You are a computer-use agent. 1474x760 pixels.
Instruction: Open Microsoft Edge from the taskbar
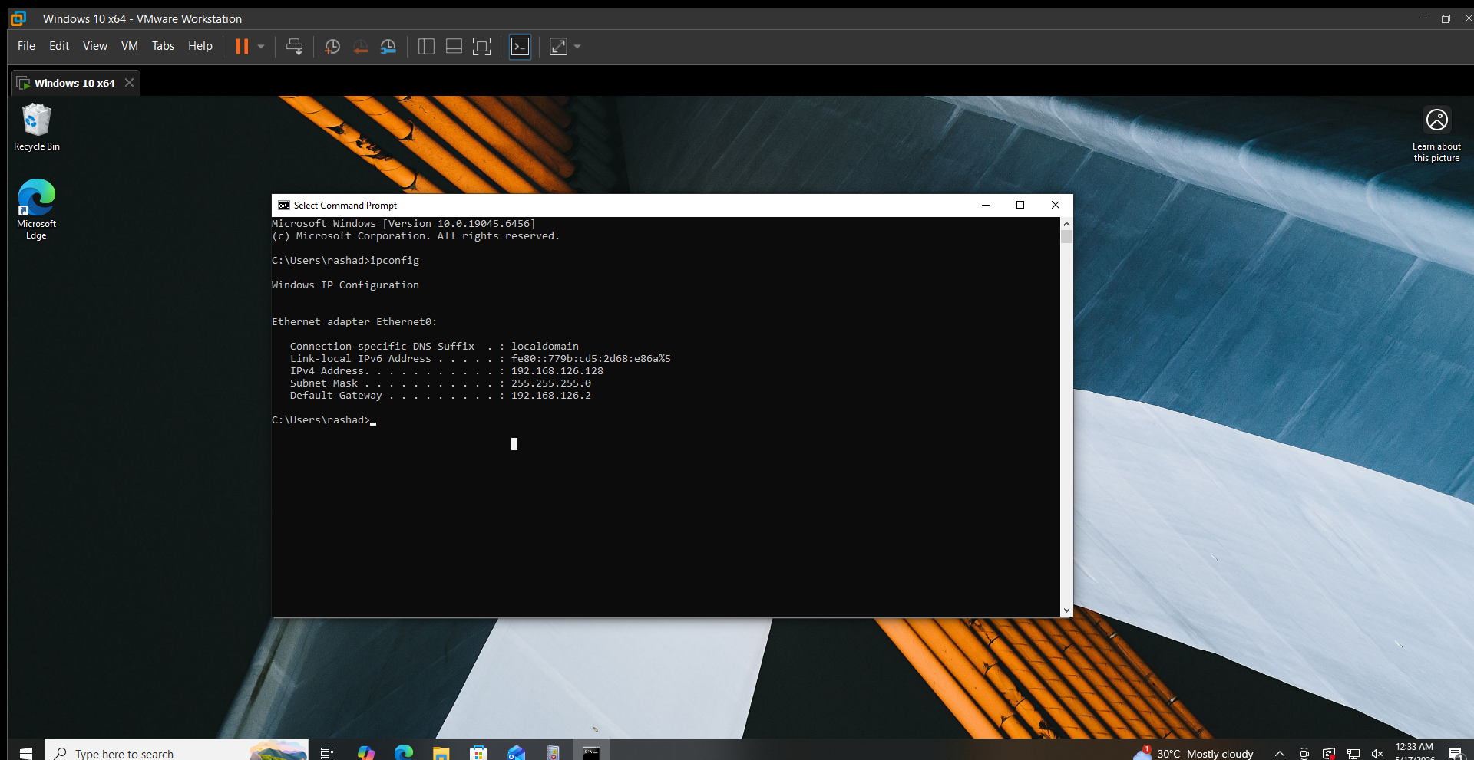point(404,752)
